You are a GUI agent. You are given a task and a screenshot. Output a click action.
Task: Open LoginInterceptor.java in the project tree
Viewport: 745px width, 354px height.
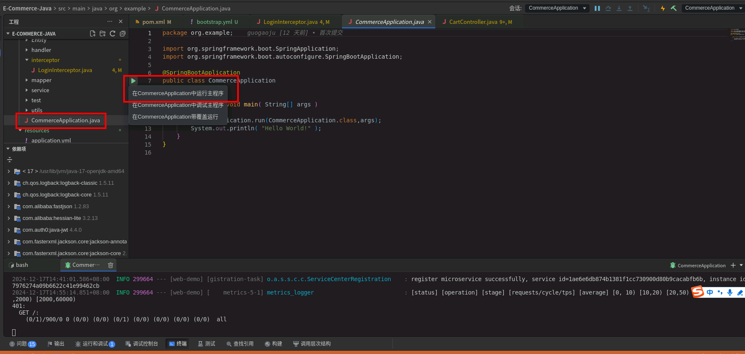tap(65, 70)
